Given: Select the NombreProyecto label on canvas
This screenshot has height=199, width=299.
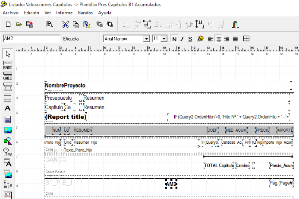Looking at the screenshot, I should (x=65, y=85).
